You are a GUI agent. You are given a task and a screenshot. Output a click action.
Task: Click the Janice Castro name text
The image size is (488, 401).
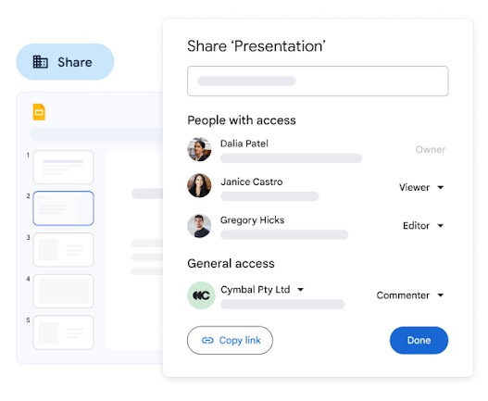(252, 182)
